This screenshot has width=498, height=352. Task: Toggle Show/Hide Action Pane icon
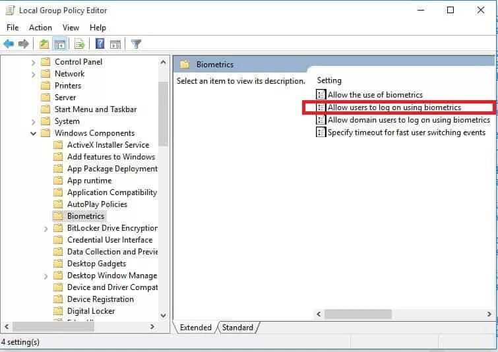pyautogui.click(x=115, y=44)
